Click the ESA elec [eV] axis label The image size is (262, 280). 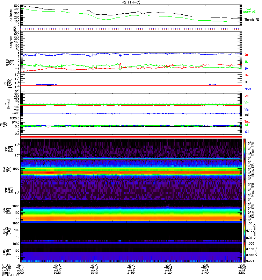(x=6, y=211)
